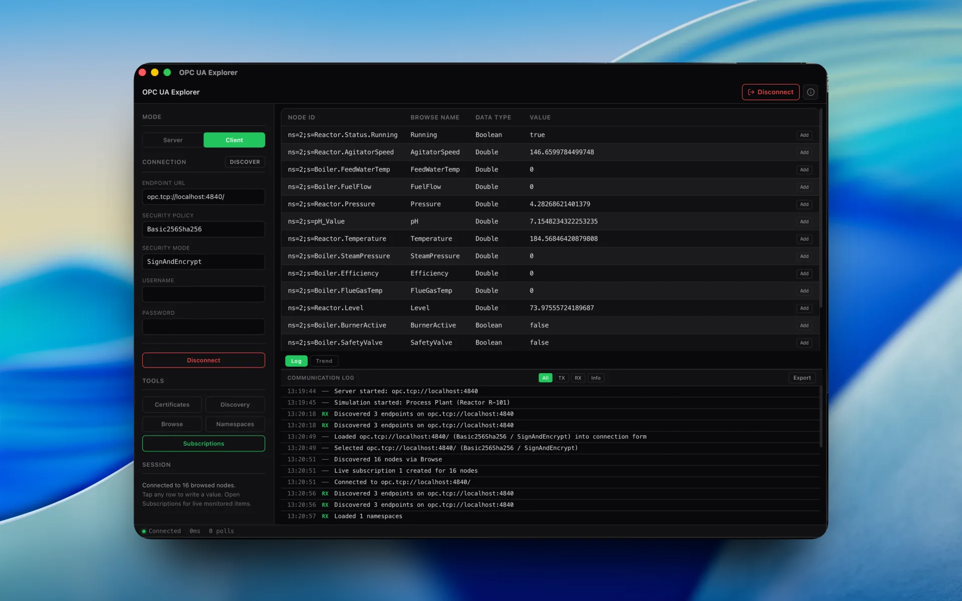This screenshot has height=601, width=962.
Task: Click the DATA TYPE column header
Action: [493, 117]
